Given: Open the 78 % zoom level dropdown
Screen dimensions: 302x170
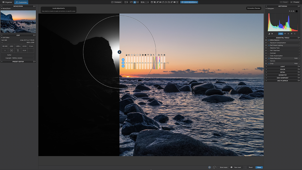Looking at the screenshot, I should point(148,2).
